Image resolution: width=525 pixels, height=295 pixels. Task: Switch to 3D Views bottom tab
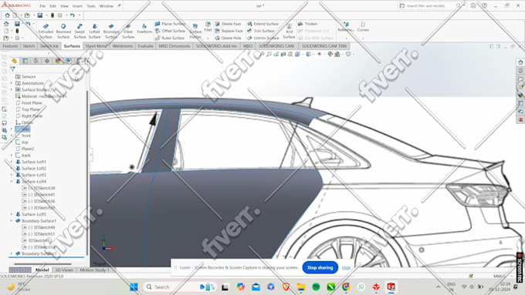coord(63,270)
